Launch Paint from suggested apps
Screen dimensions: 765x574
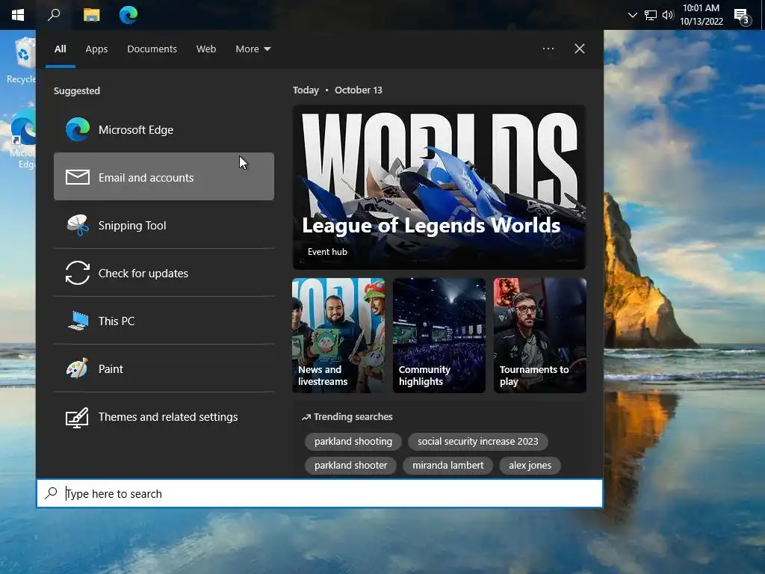[x=164, y=368]
